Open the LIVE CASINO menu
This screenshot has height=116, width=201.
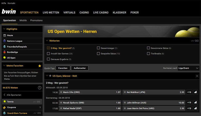pos(101,13)
